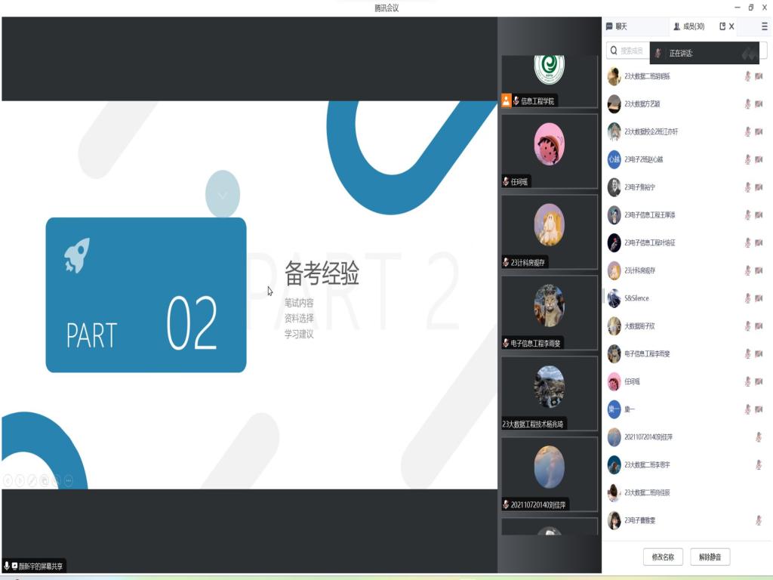Toggle microphone for S&Silence member
The width and height of the screenshot is (773, 580).
[x=747, y=298]
